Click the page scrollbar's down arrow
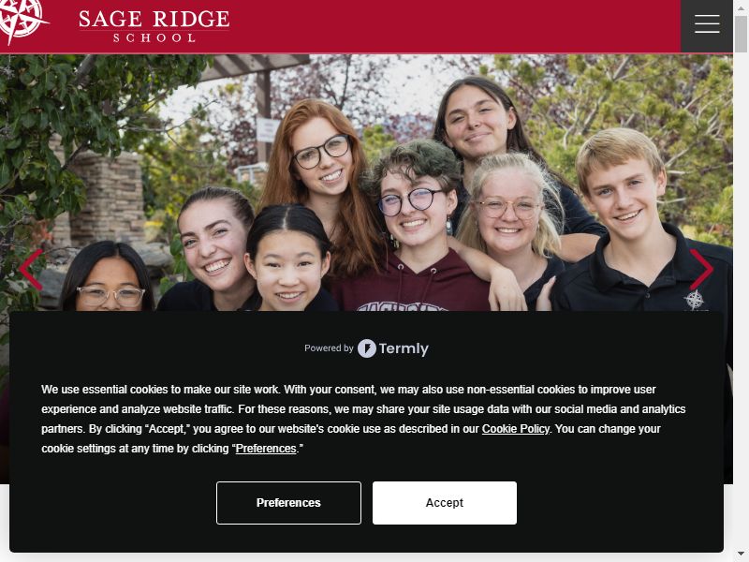This screenshot has width=749, height=562. click(x=741, y=555)
